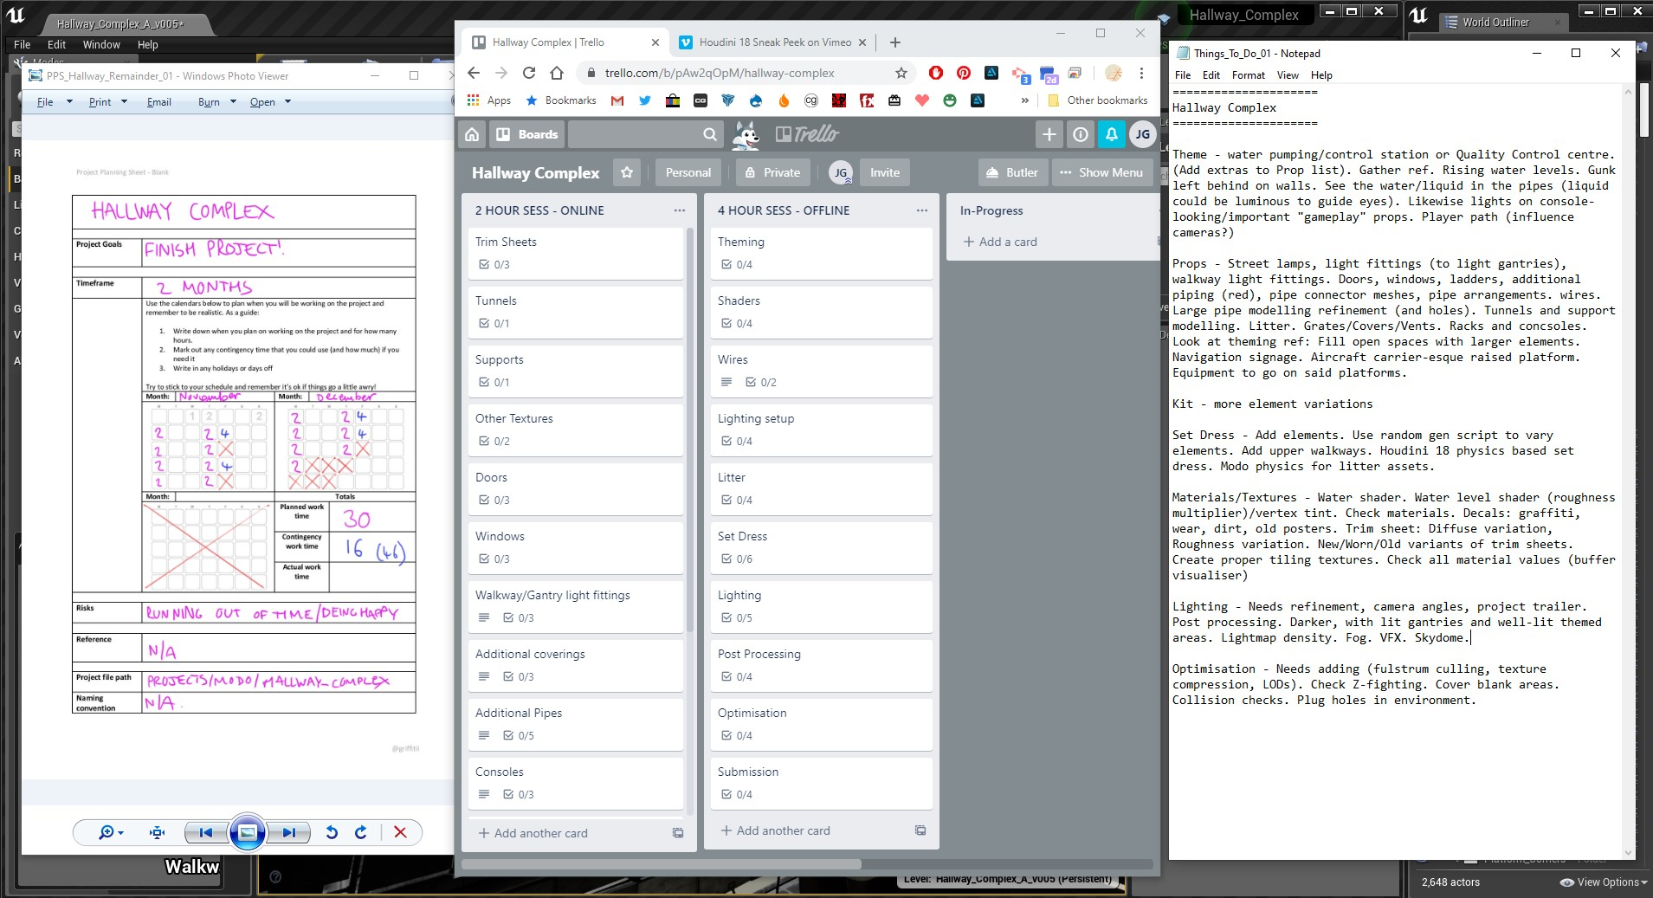This screenshot has height=898, width=1653.
Task: Open the Photo Viewer File menu
Action: pyautogui.click(x=55, y=102)
